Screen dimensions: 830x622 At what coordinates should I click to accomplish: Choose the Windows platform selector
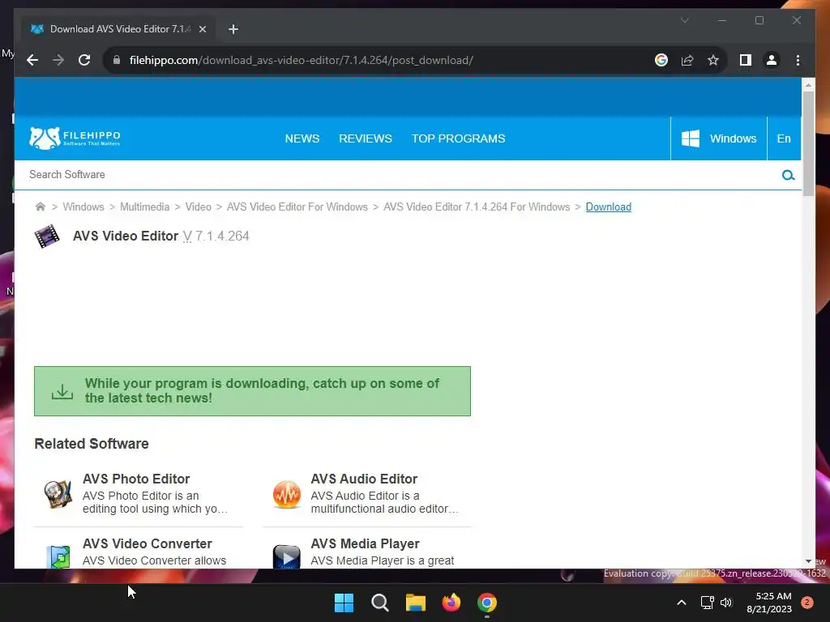[719, 138]
